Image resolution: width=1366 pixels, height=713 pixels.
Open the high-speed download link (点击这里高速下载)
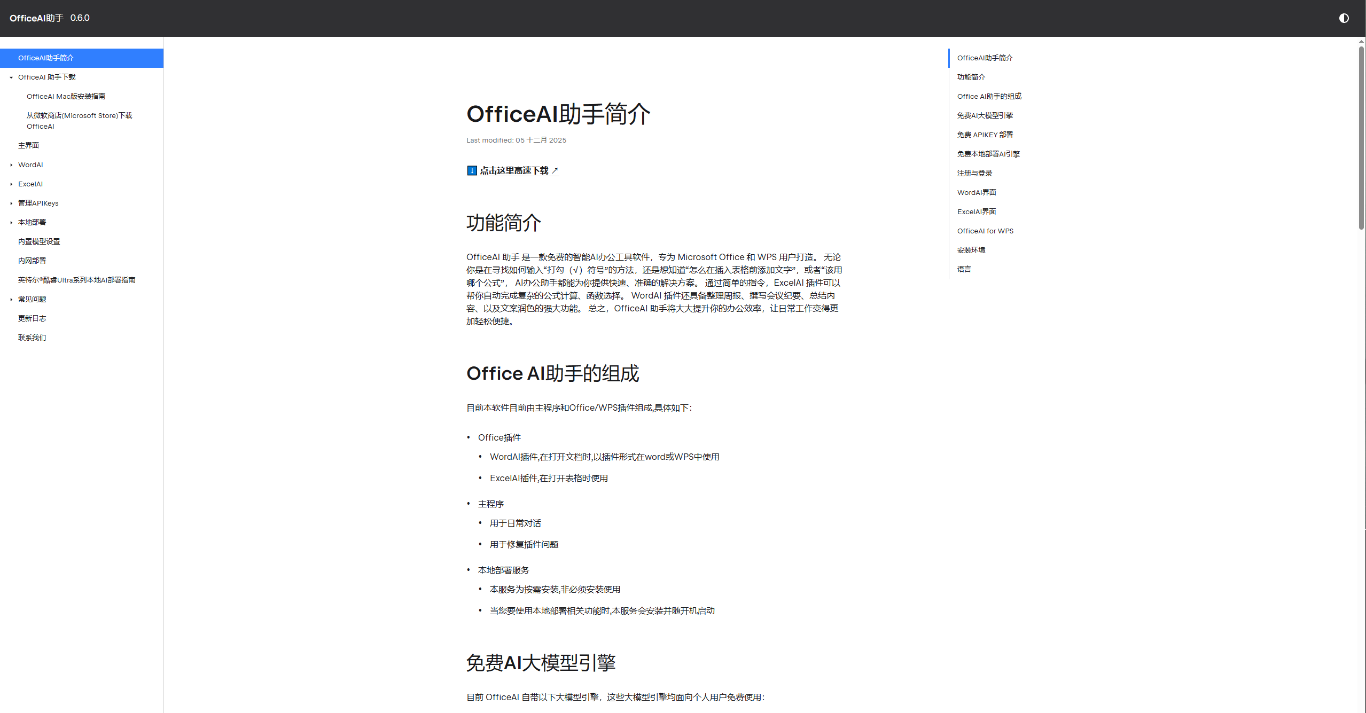[x=514, y=170]
